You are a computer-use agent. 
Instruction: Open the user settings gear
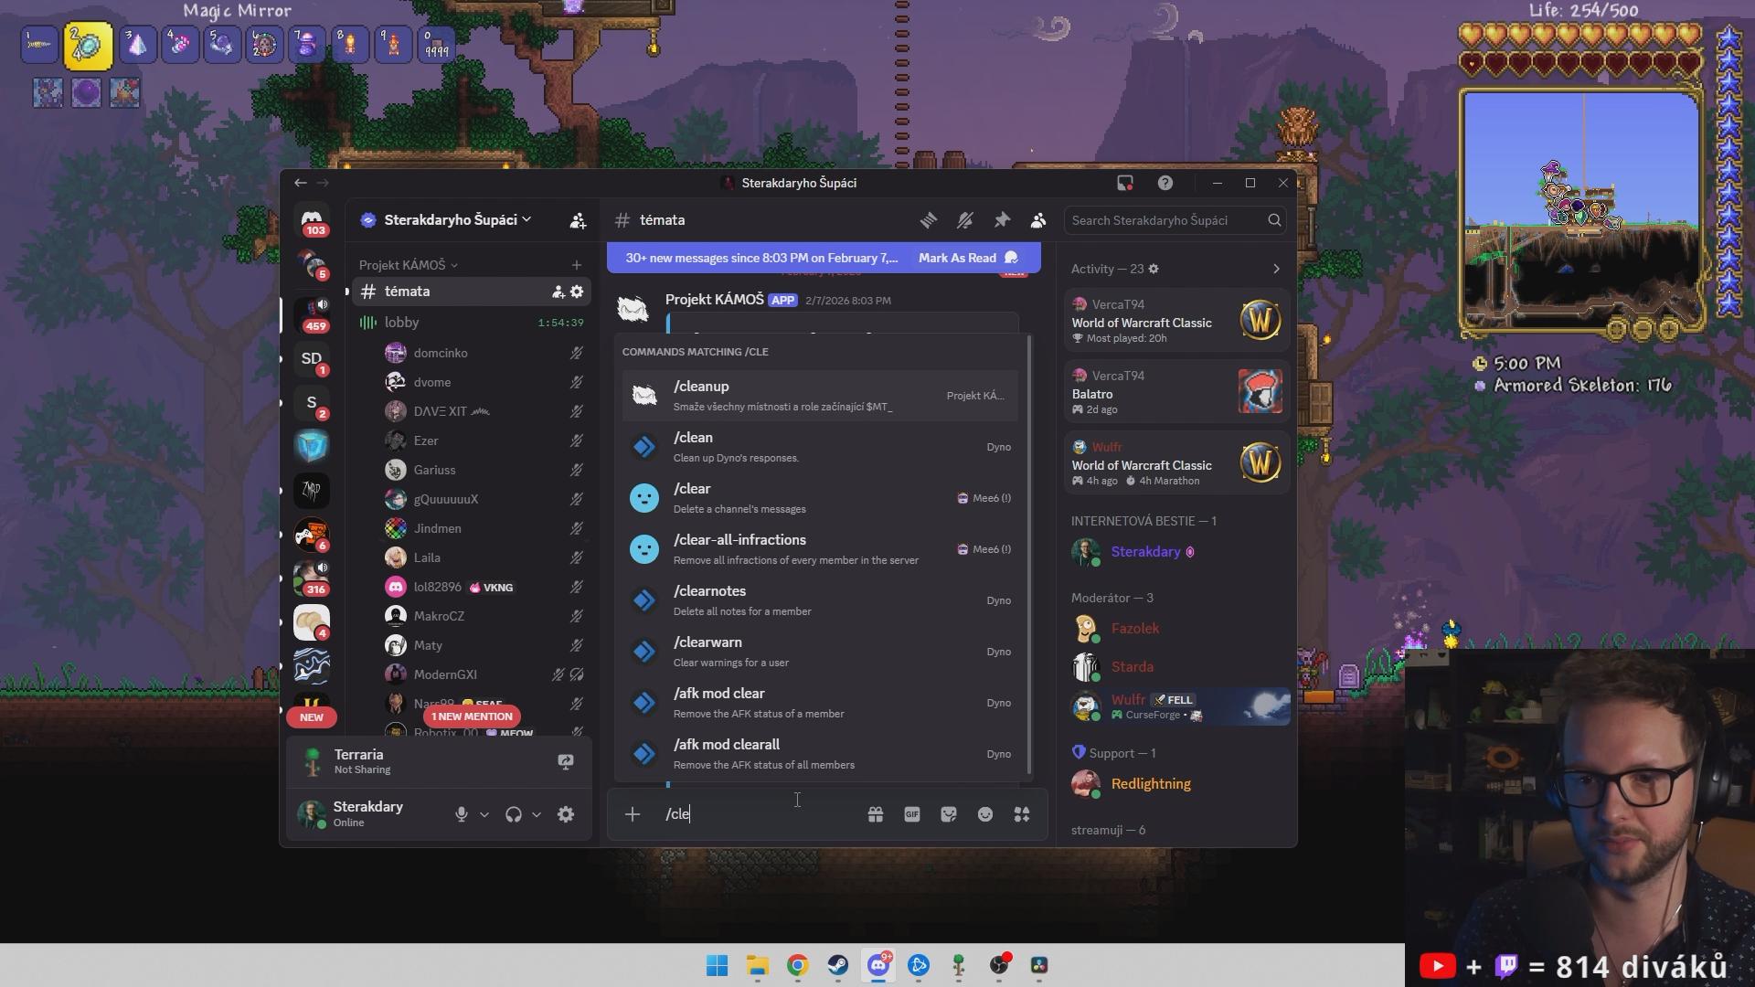pyautogui.click(x=566, y=814)
